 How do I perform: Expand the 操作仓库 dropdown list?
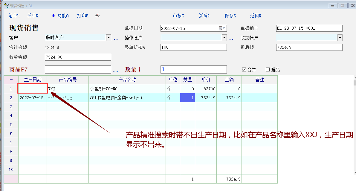[224, 38]
